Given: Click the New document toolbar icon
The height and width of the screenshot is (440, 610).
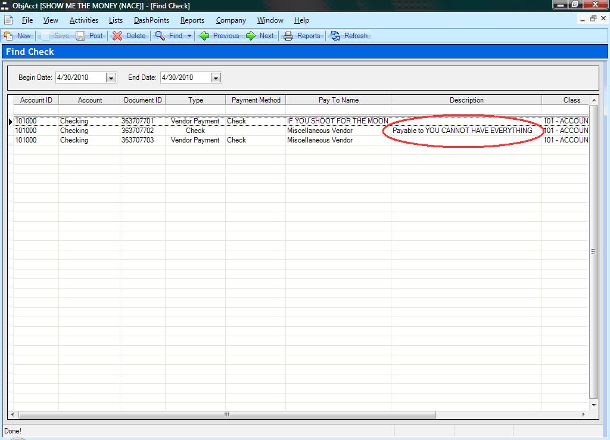Looking at the screenshot, I should pos(8,36).
